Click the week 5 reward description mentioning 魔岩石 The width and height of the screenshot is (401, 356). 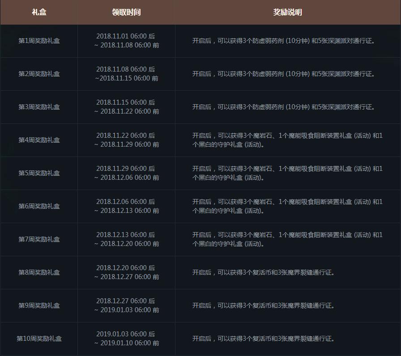click(x=287, y=173)
